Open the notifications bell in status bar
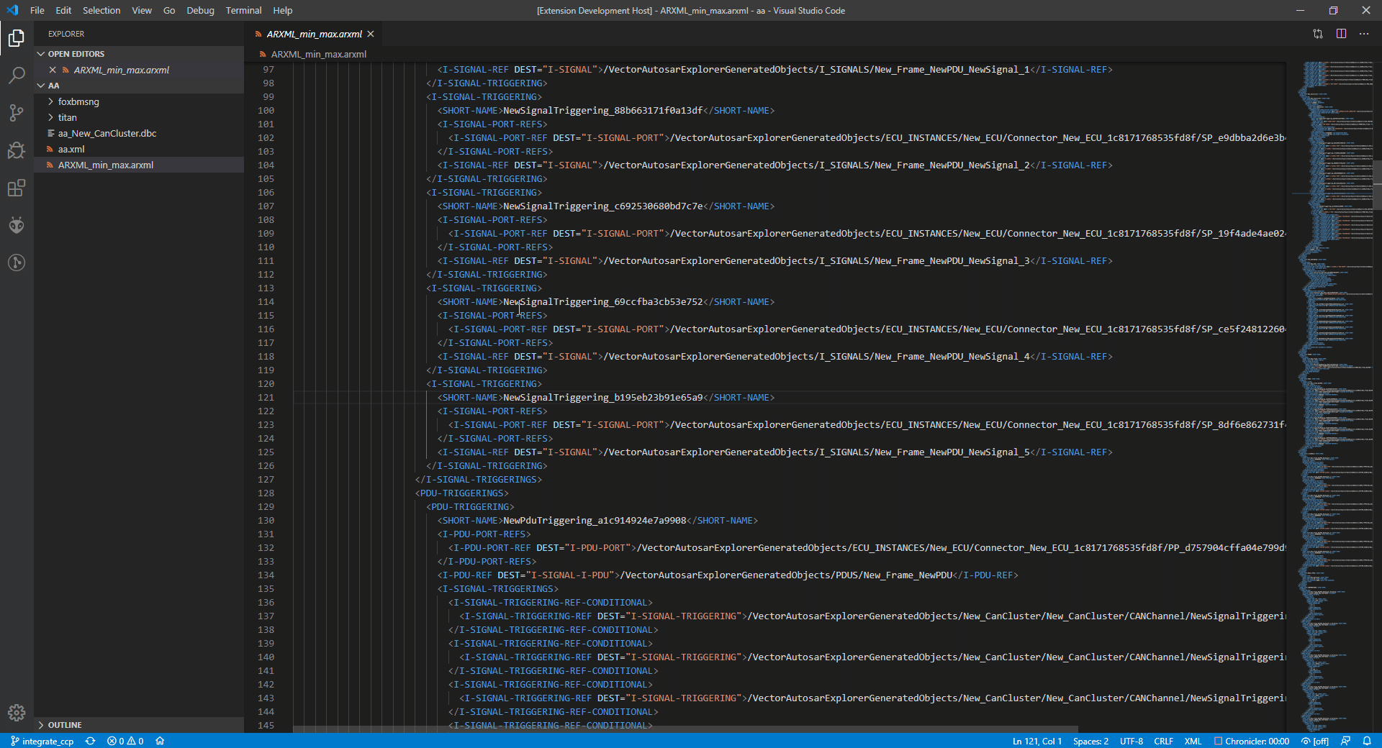Image resolution: width=1382 pixels, height=748 pixels. [x=1367, y=741]
